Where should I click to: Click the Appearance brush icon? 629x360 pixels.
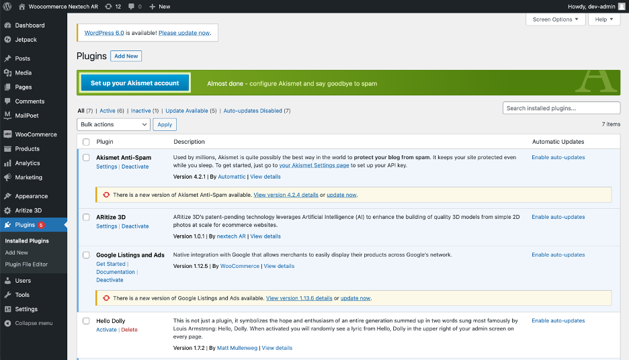coord(7,196)
